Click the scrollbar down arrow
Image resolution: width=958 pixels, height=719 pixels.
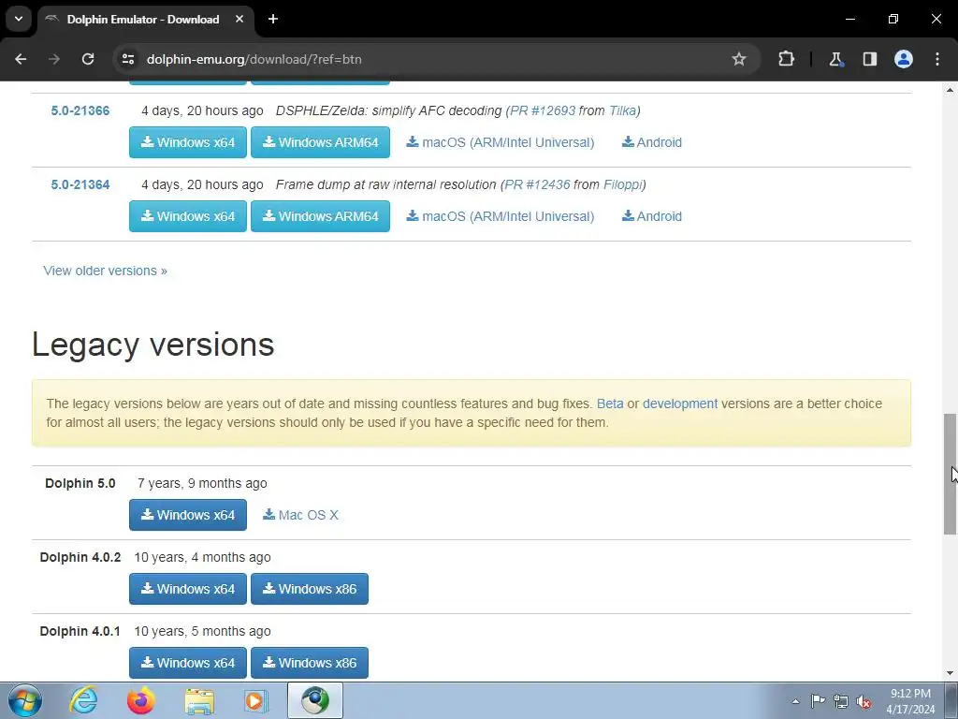click(950, 674)
